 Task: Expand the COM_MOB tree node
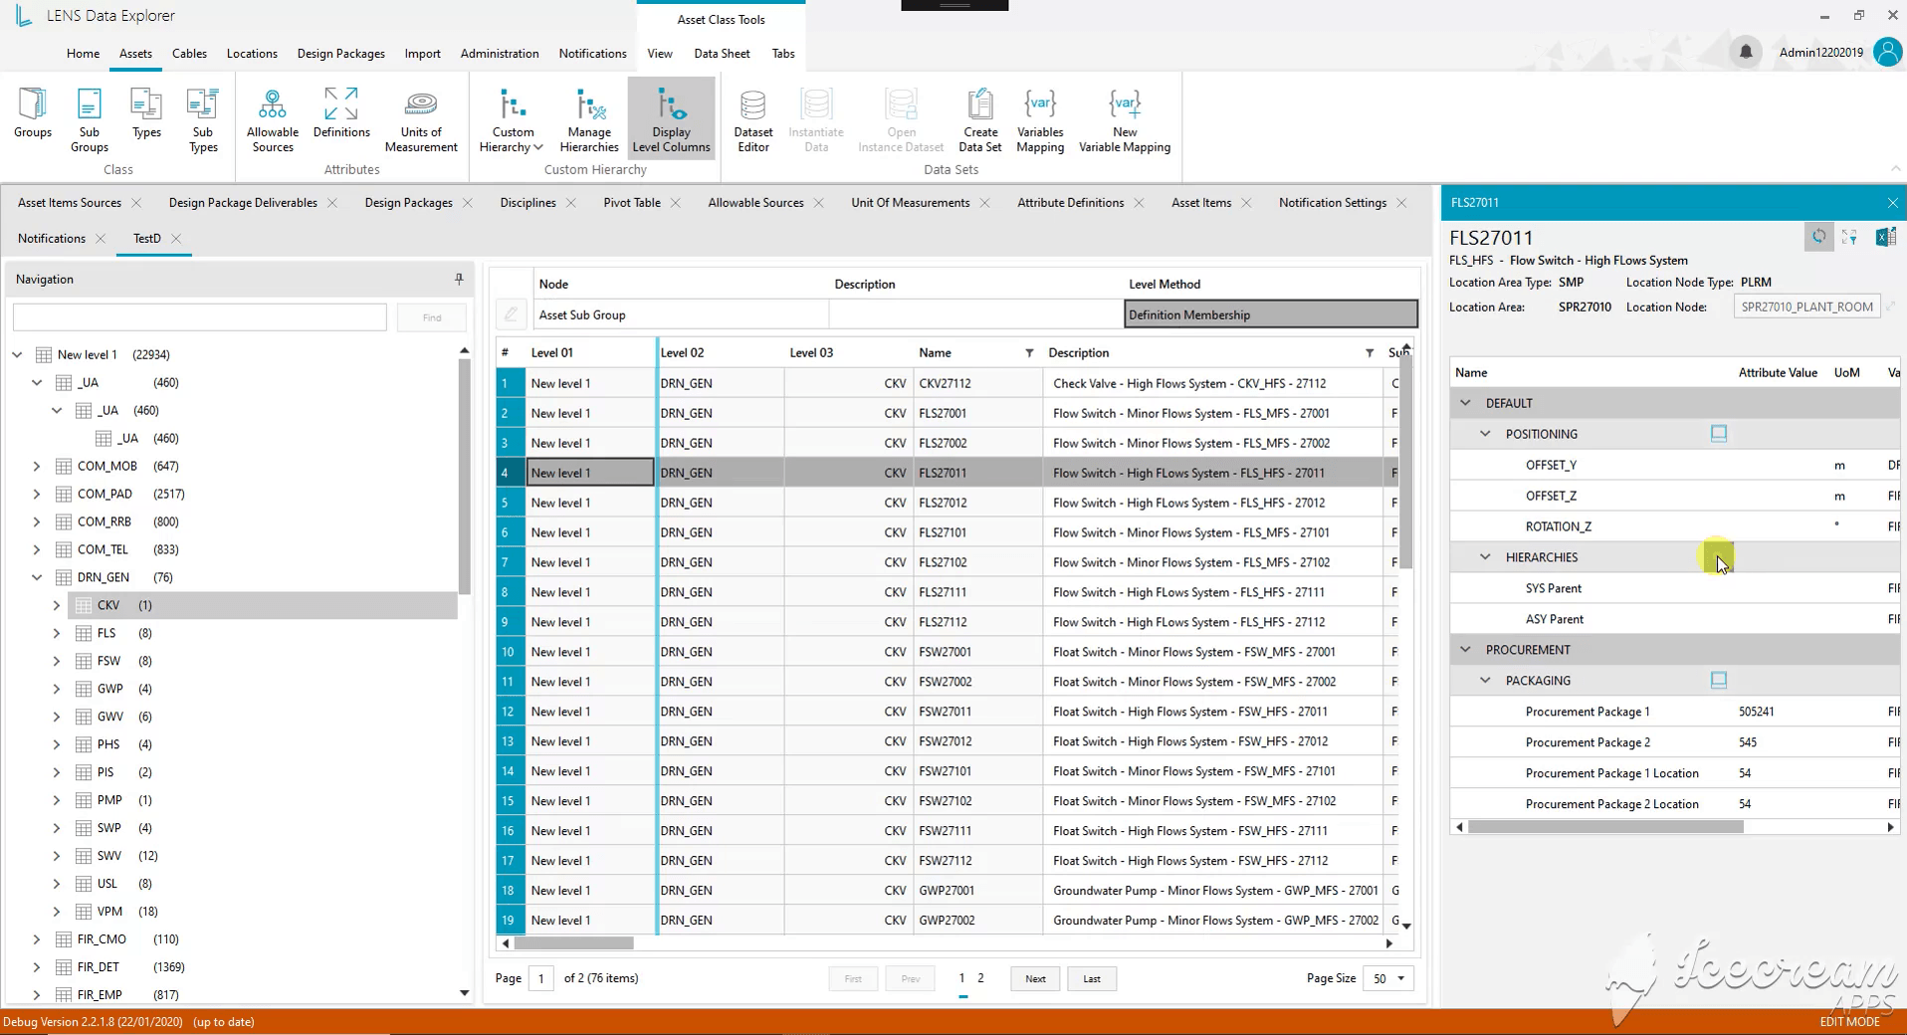[x=37, y=466]
